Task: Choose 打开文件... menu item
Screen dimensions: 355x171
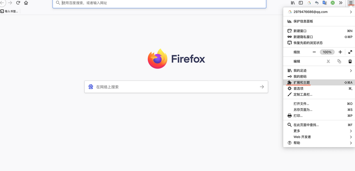Action: [319, 104]
